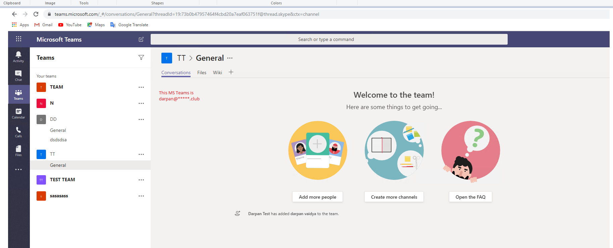Click the FAQ question mark illustration
The width and height of the screenshot is (613, 248).
coord(471,151)
